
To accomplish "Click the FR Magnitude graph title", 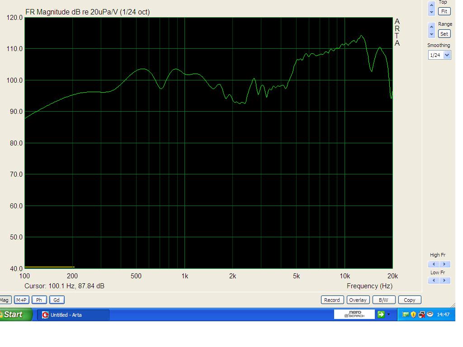I will pos(87,12).
